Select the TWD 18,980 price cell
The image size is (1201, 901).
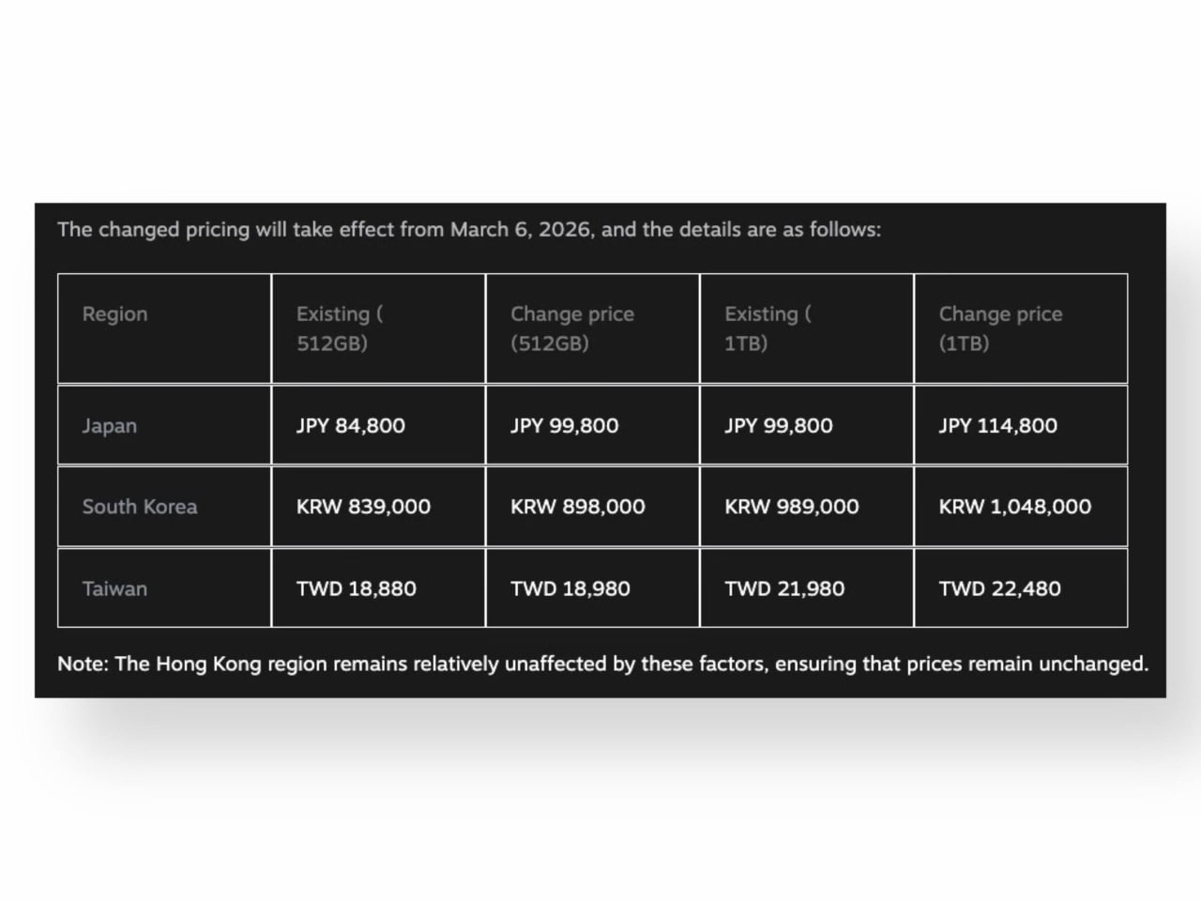(570, 588)
